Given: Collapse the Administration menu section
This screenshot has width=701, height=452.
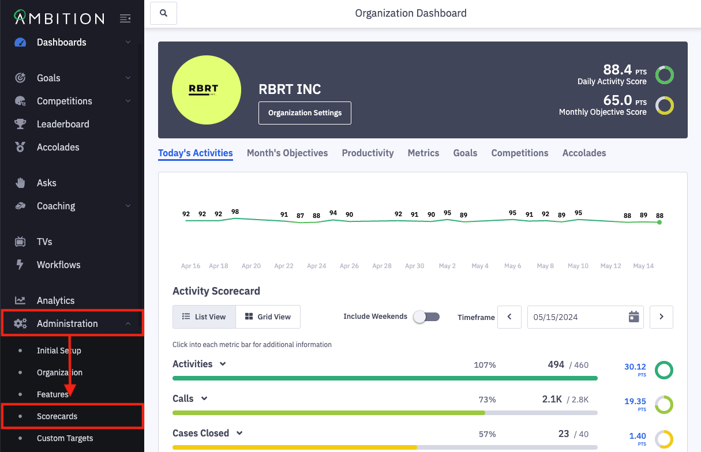Looking at the screenshot, I should click(128, 324).
